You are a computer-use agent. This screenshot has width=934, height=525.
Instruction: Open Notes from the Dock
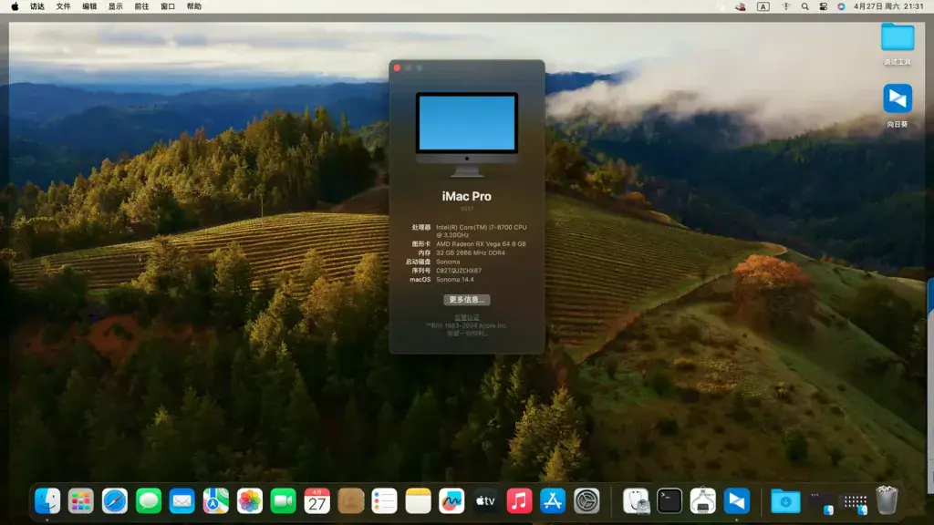tap(418, 501)
